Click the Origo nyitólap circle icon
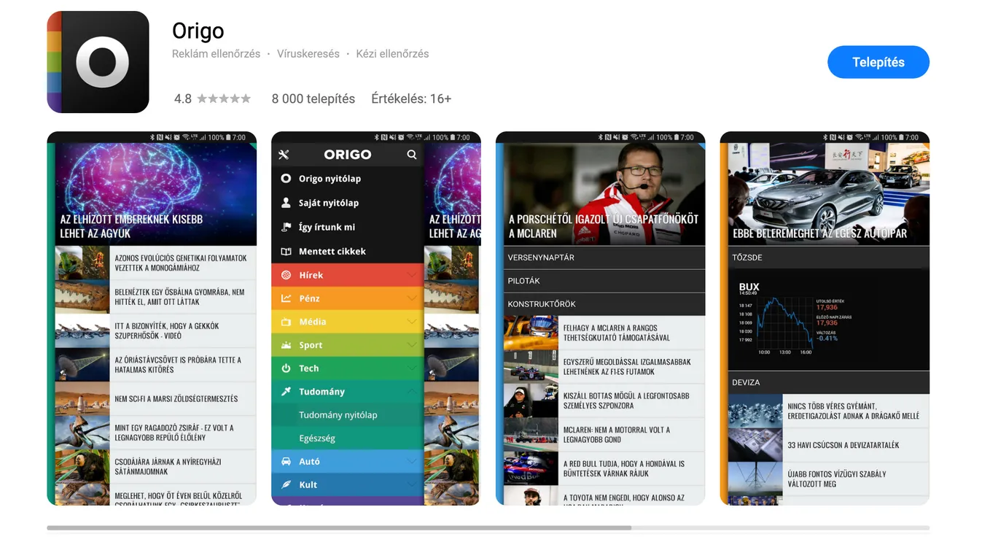982x553 pixels. pyautogui.click(x=286, y=178)
